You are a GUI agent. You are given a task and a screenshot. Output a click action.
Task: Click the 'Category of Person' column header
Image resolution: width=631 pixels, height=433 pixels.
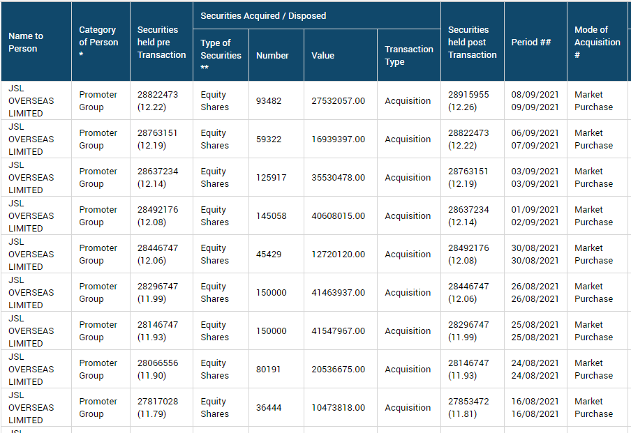point(101,42)
